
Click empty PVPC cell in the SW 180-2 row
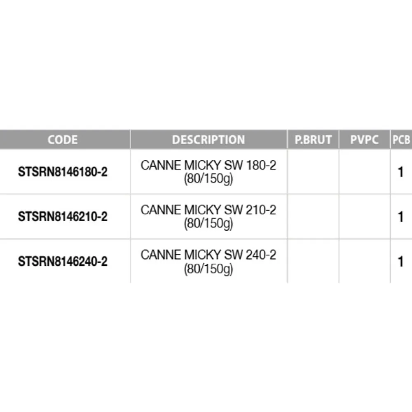[364, 172]
